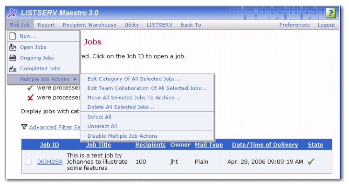Open the Utility menu
Image resolution: width=349 pixels, height=188 pixels.
click(131, 25)
